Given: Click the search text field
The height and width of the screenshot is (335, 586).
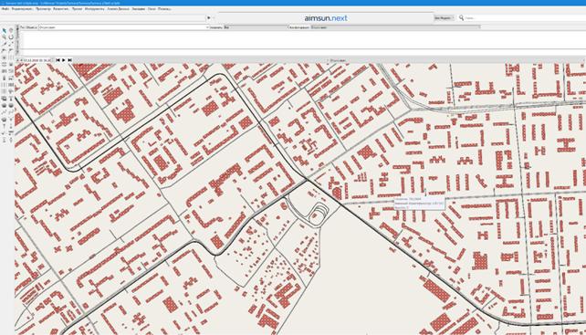Looking at the screenshot, I should point(525,17).
